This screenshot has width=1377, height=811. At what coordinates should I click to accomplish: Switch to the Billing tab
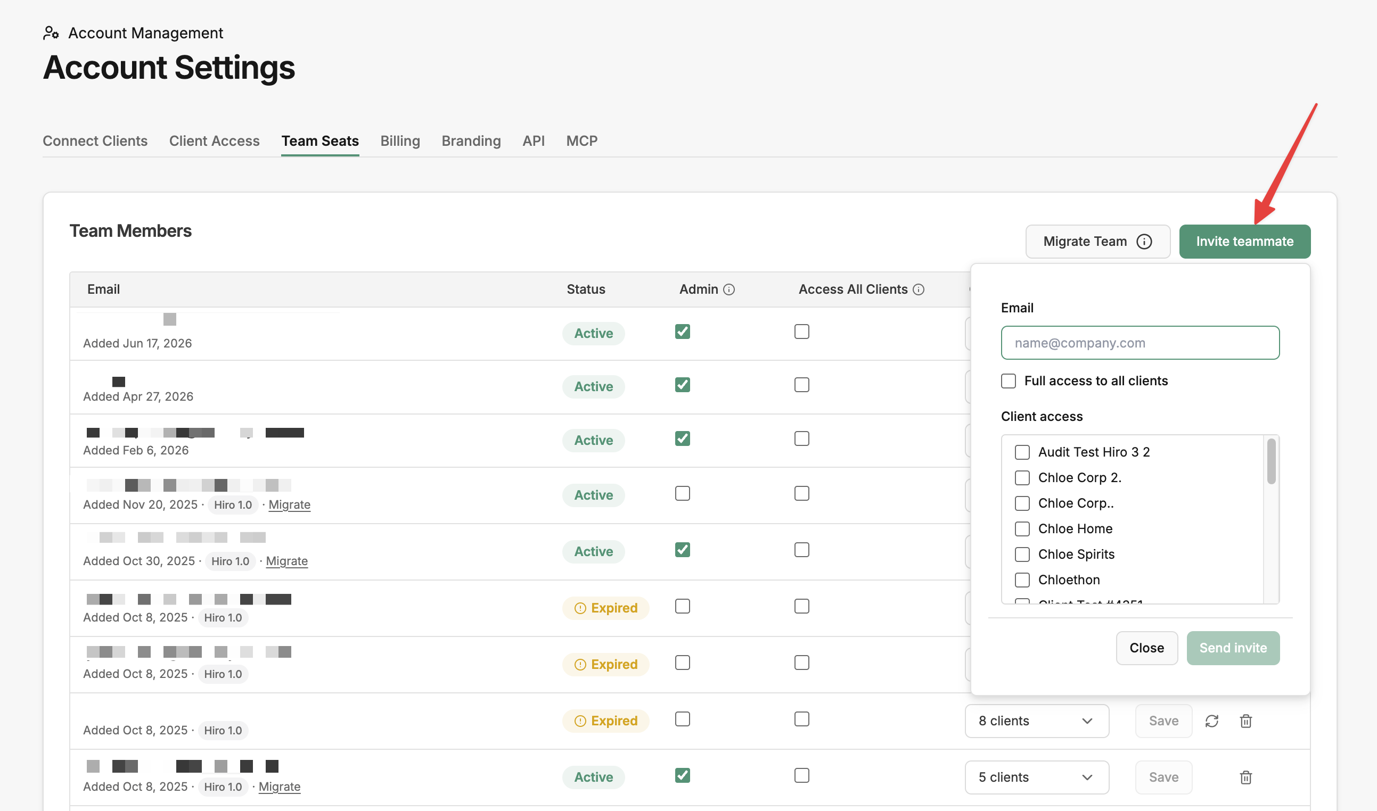[x=400, y=141]
